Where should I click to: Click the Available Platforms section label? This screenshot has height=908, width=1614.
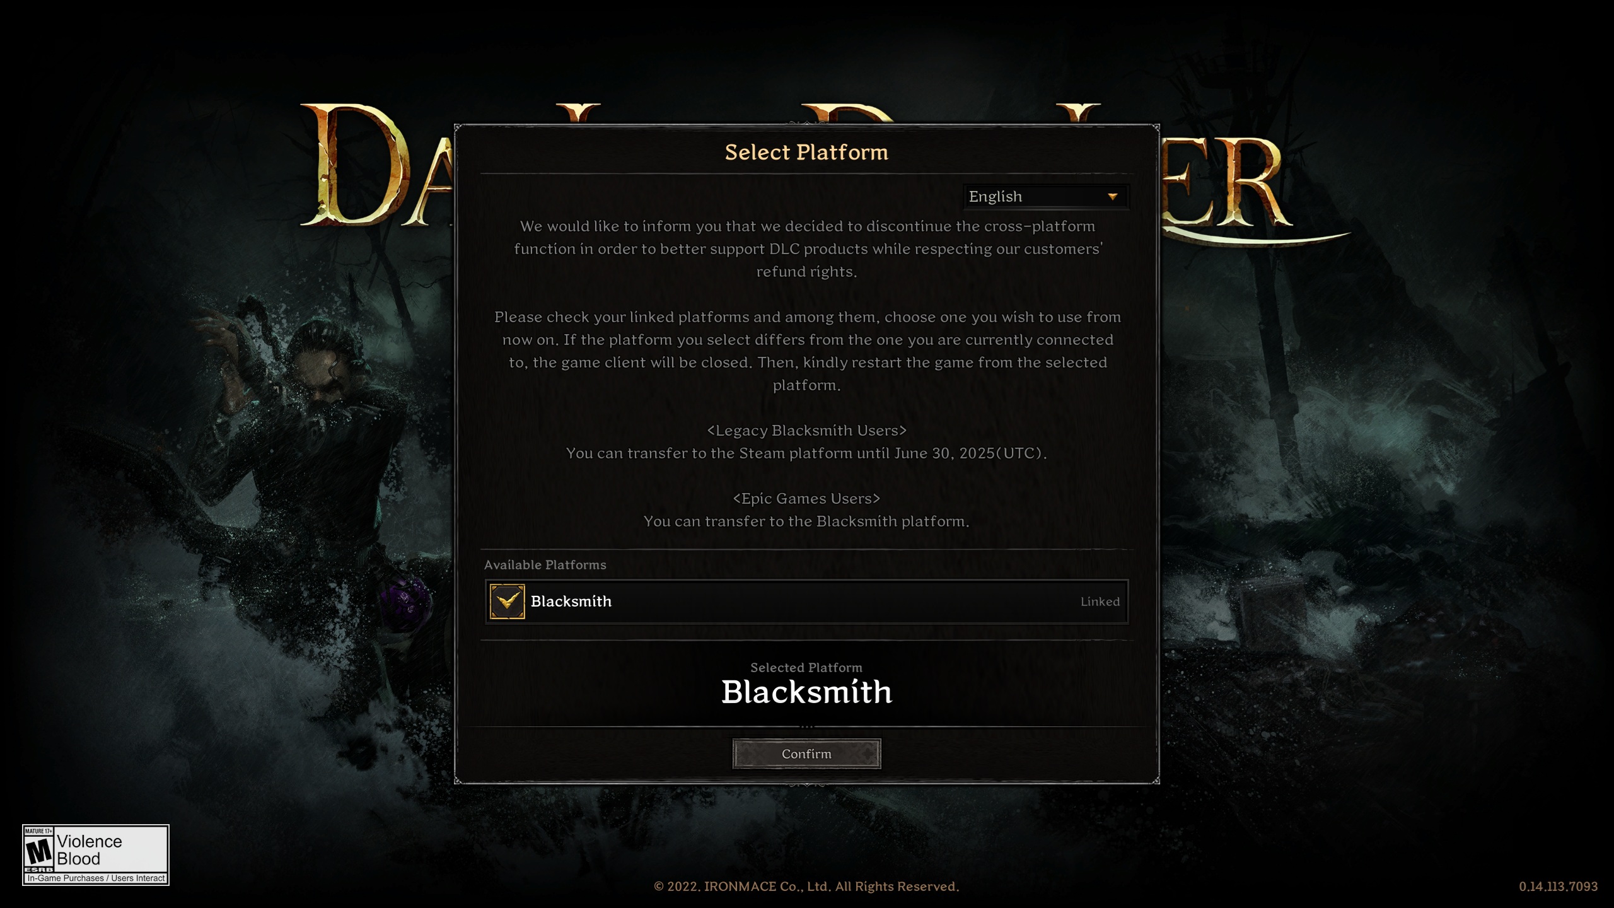coord(545,565)
